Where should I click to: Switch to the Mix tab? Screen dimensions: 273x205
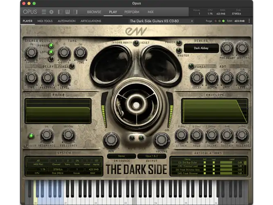coord(151,12)
